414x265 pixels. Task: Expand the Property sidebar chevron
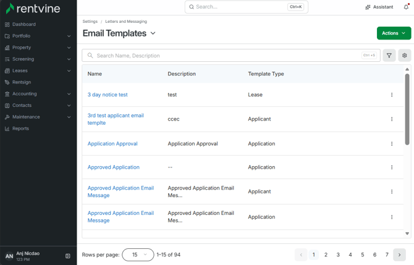coord(69,48)
